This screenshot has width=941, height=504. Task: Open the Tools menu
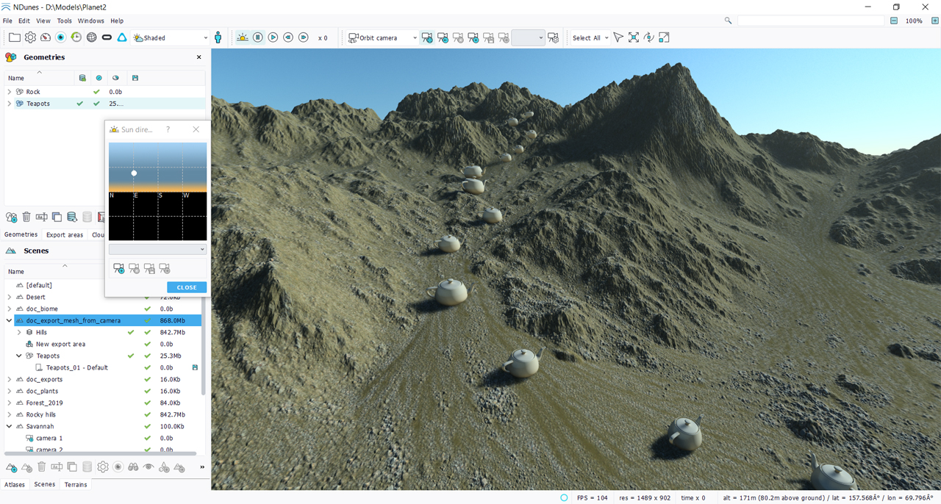click(65, 21)
